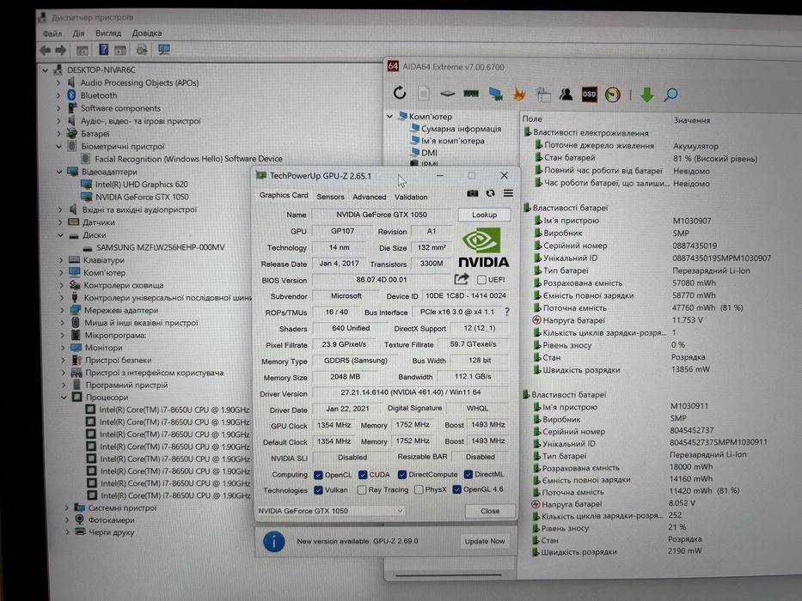Image resolution: width=802 pixels, height=601 pixels.
Task: Launch the AIDA64 flame stability test icon
Action: (519, 94)
